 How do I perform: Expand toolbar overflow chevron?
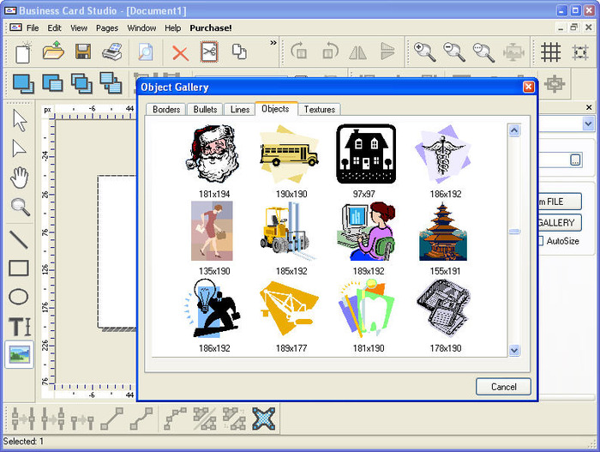point(273,43)
